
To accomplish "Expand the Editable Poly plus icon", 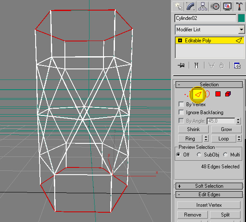I will click(180, 41).
